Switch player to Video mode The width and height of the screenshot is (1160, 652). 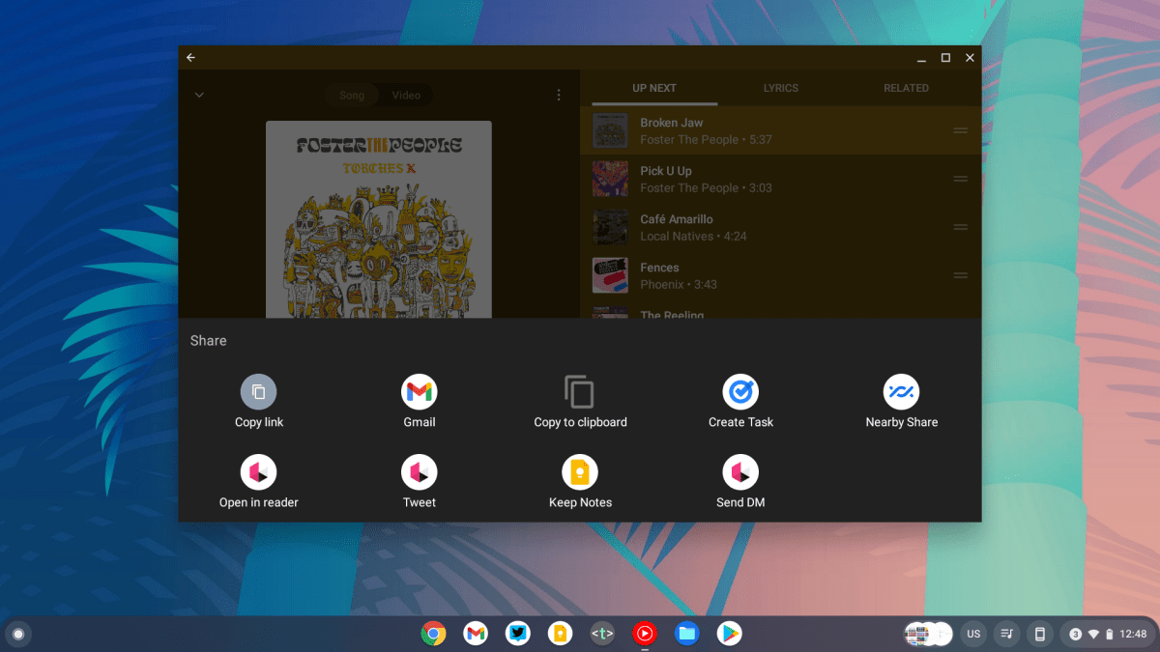[406, 96]
